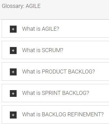Click the word 'Glossary:' in the heading
This screenshot has width=109, height=125.
point(13,6)
